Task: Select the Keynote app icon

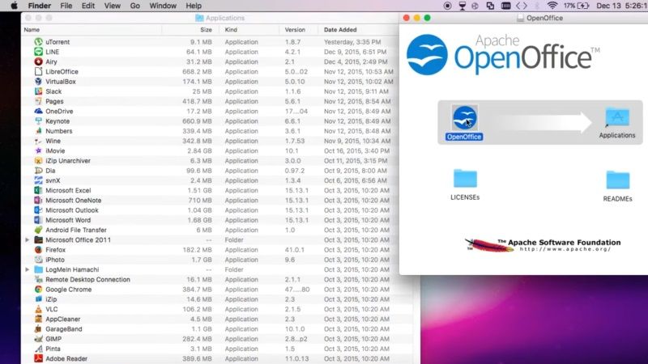Action: pyautogui.click(x=38, y=121)
